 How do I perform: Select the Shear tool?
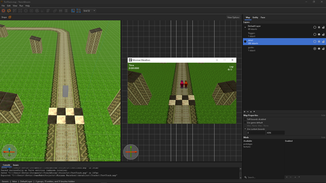(48, 11)
